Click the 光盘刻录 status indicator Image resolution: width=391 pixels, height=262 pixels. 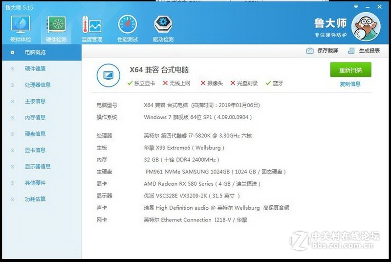click(x=244, y=83)
